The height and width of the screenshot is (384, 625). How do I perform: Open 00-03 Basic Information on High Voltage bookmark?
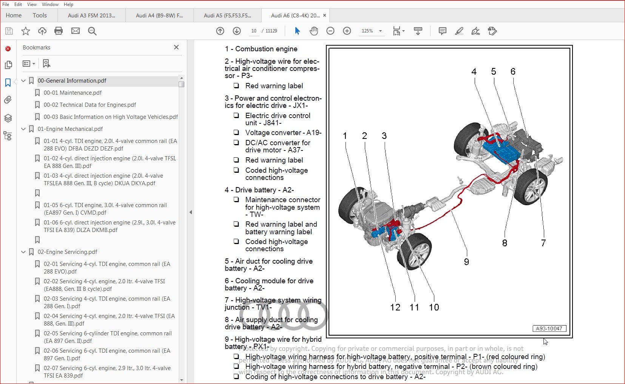111,117
